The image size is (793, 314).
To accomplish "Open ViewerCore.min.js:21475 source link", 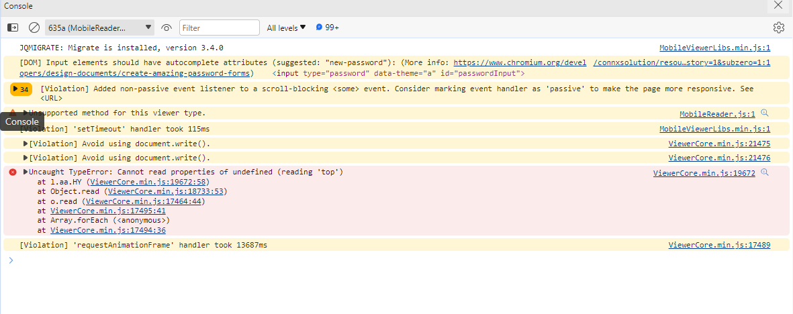I will 719,144.
